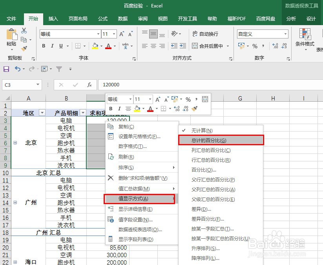Screen dimensions: 323x265
Task: Click the ribbon borders icon
Action: (x=78, y=46)
